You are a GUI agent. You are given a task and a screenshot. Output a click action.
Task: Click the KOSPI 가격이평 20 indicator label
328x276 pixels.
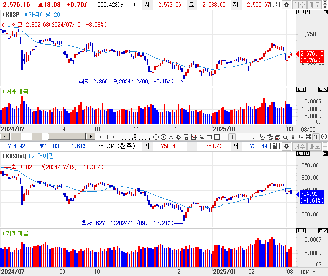(42, 15)
